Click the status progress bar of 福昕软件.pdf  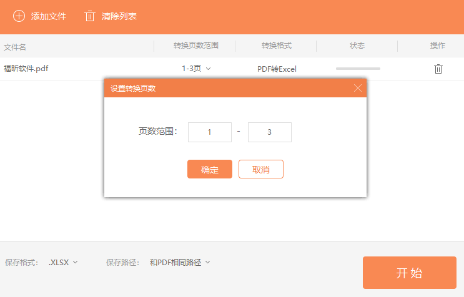pos(358,69)
